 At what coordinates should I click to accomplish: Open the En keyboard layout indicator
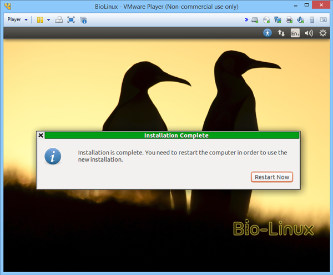point(295,33)
